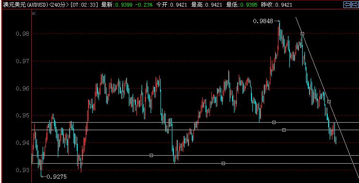This screenshot has height=183, width=359.
Task: Select handle on second horizontal line from top
Action: pyautogui.click(x=284, y=130)
